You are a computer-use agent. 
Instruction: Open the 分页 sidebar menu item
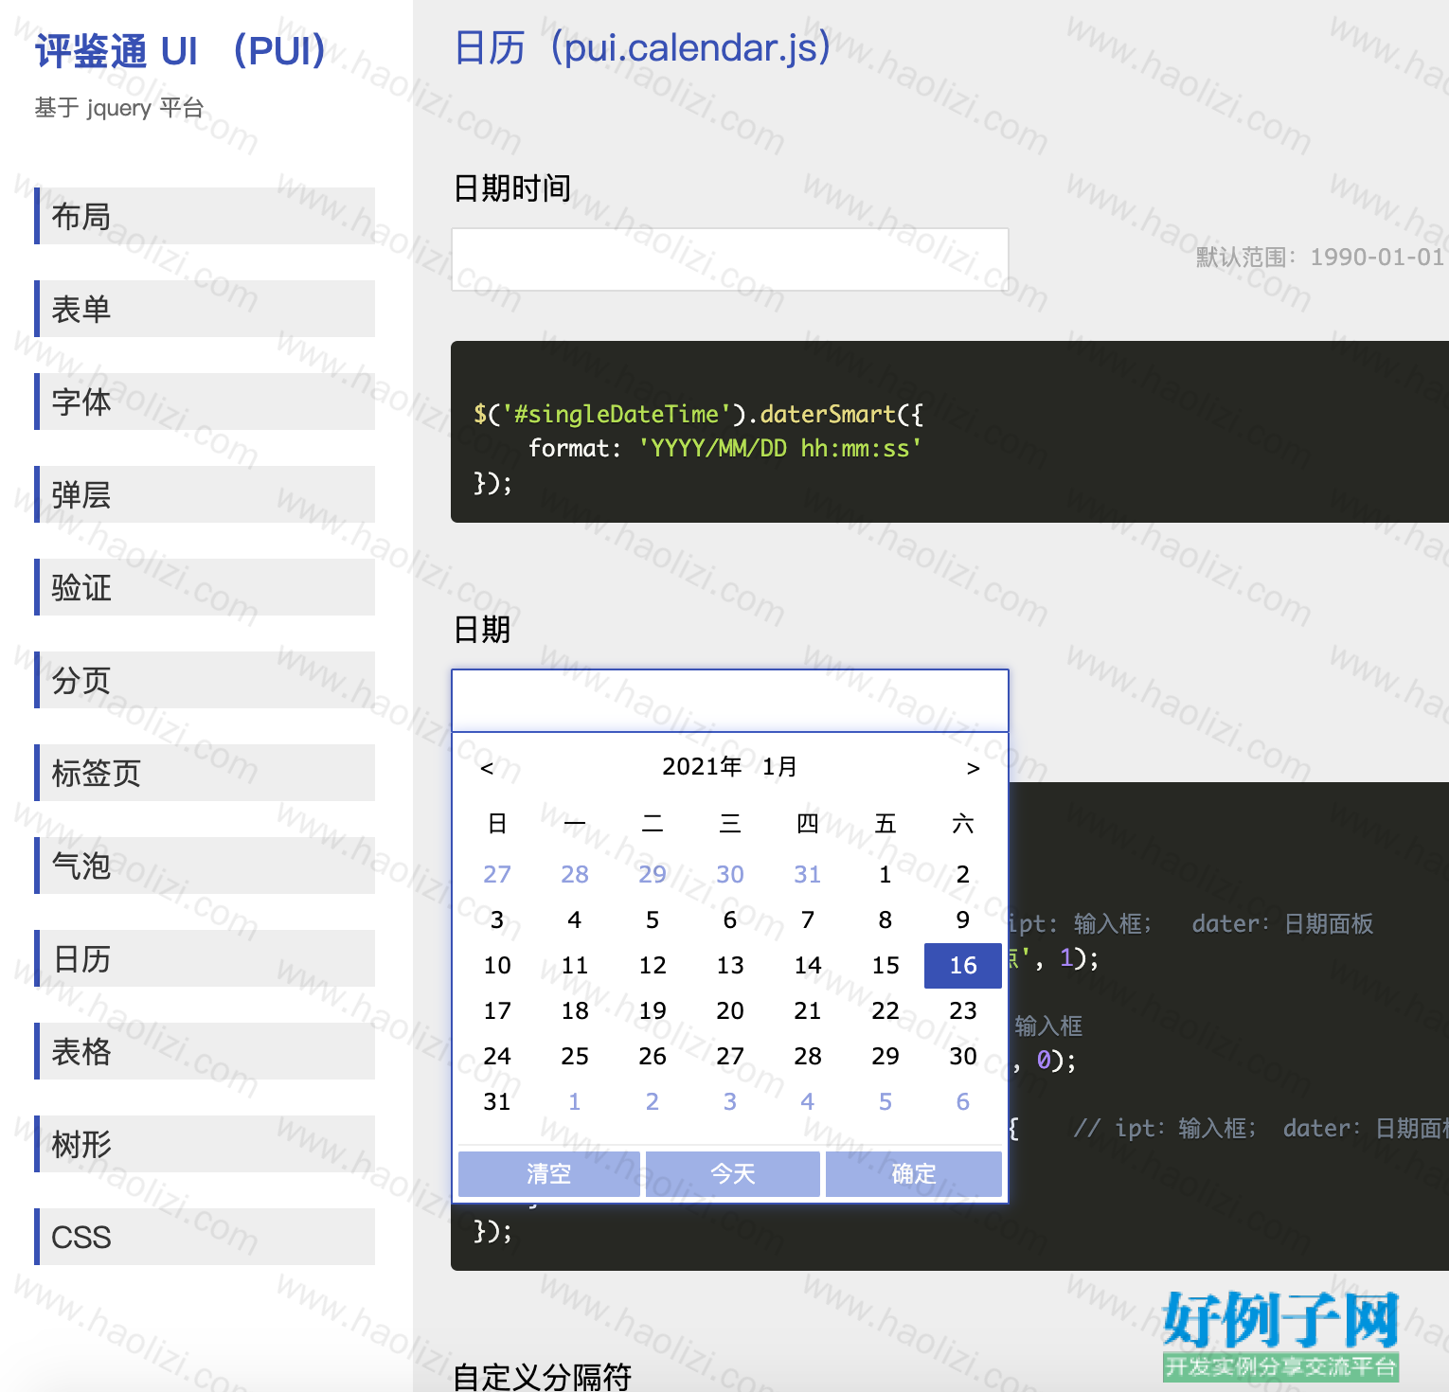[x=205, y=680]
